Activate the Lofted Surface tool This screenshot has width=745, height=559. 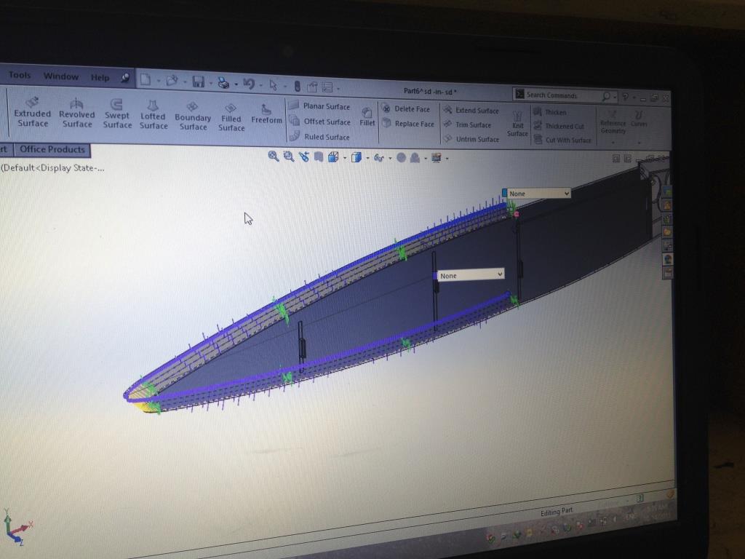tap(153, 115)
